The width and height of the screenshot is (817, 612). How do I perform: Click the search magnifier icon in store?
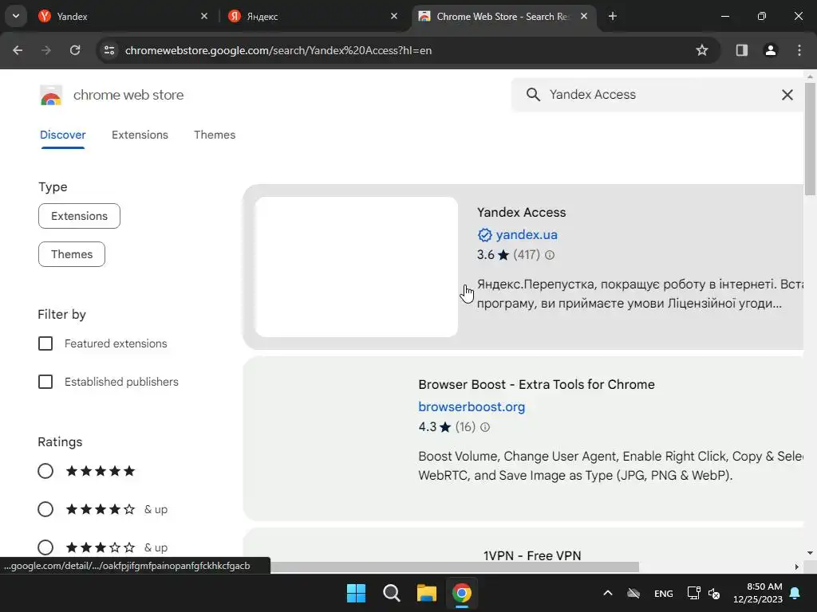point(532,95)
